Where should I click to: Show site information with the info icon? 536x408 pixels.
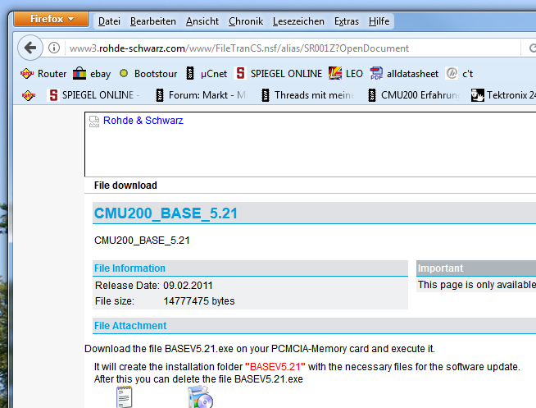click(53, 48)
